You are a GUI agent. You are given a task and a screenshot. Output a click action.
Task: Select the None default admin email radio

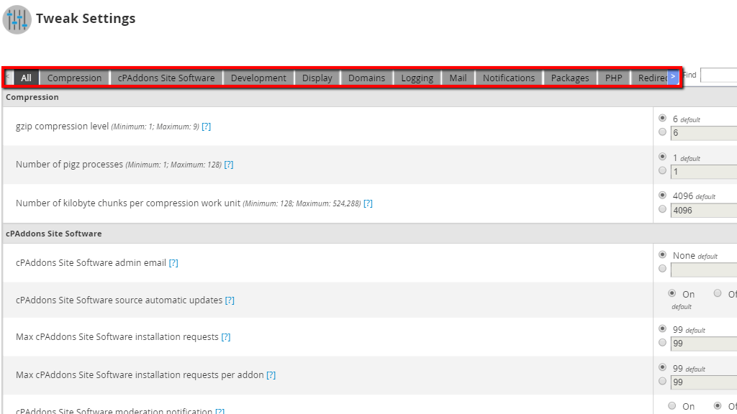(663, 254)
